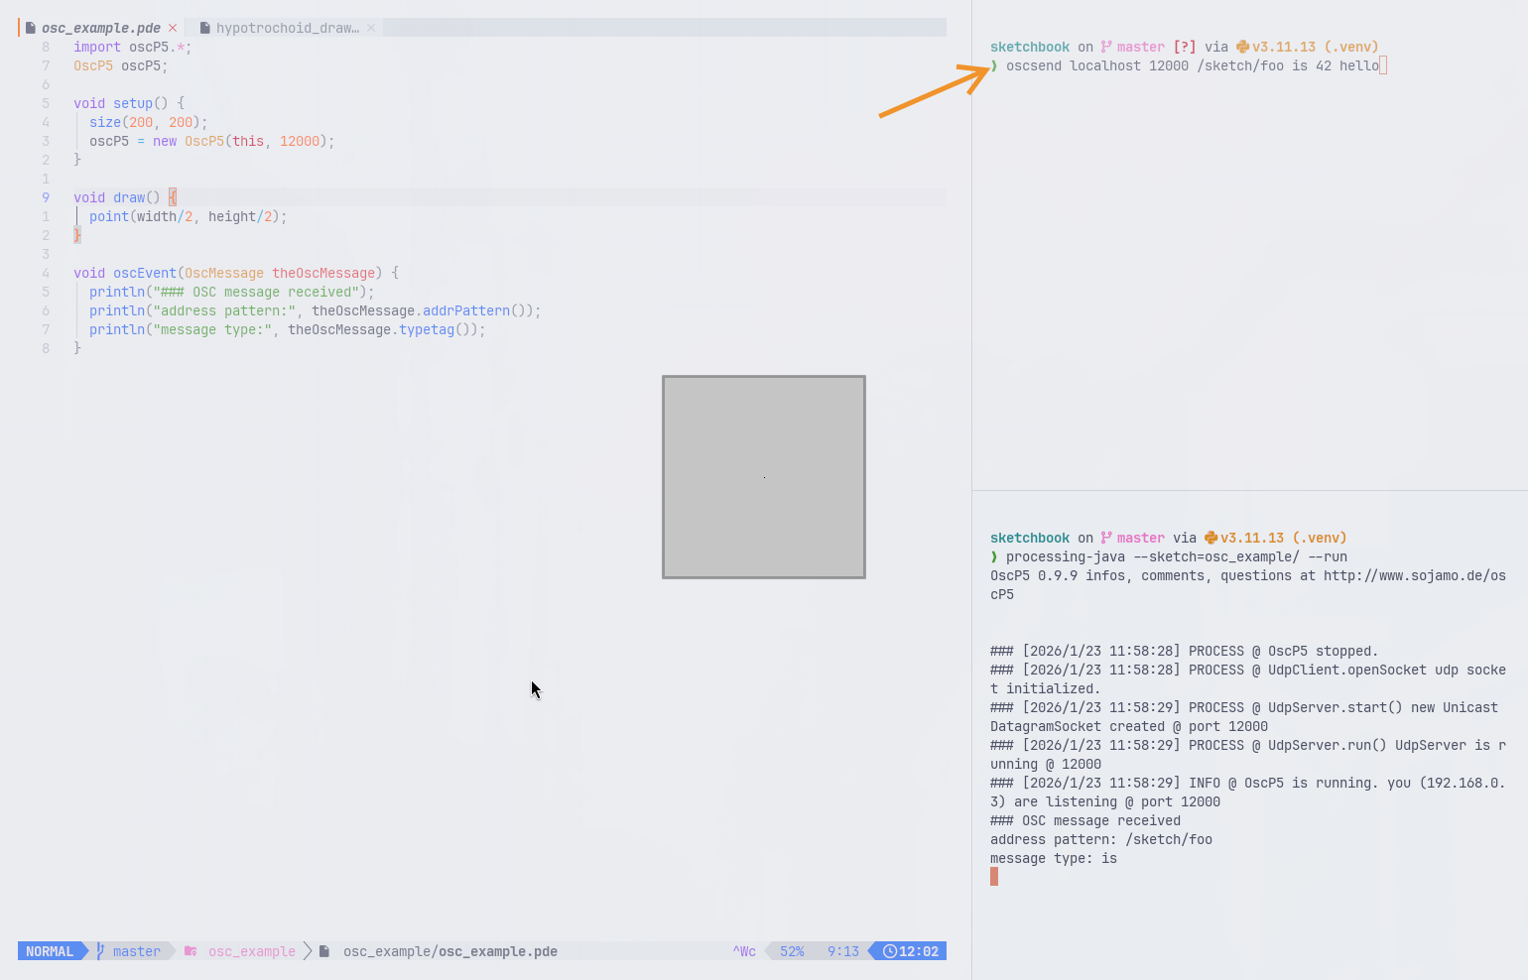Switch to the hypotrochoid_draw tab

click(288, 28)
